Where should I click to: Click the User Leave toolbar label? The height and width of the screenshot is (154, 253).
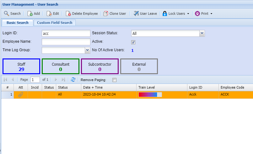pyautogui.click(x=148, y=14)
